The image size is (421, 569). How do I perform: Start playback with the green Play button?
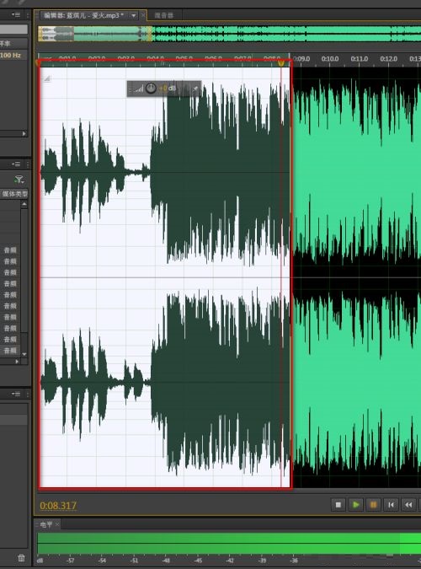[355, 505]
